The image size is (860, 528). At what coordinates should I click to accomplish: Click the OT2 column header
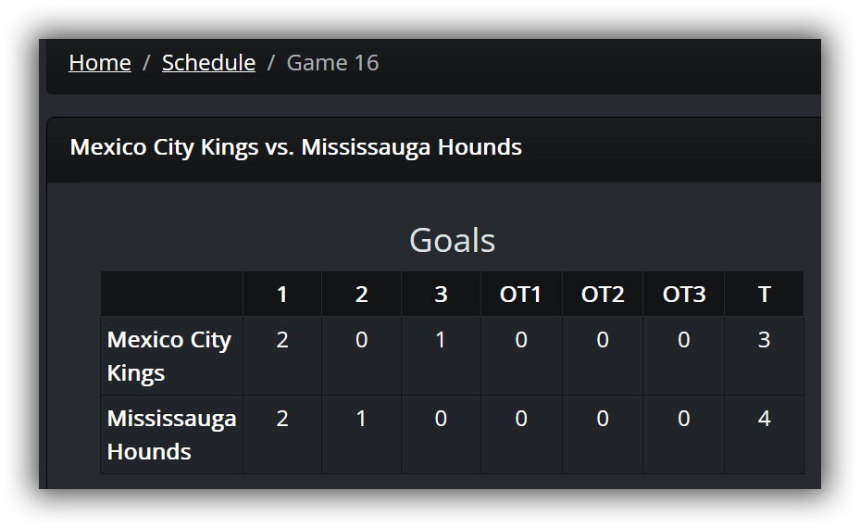coord(603,295)
